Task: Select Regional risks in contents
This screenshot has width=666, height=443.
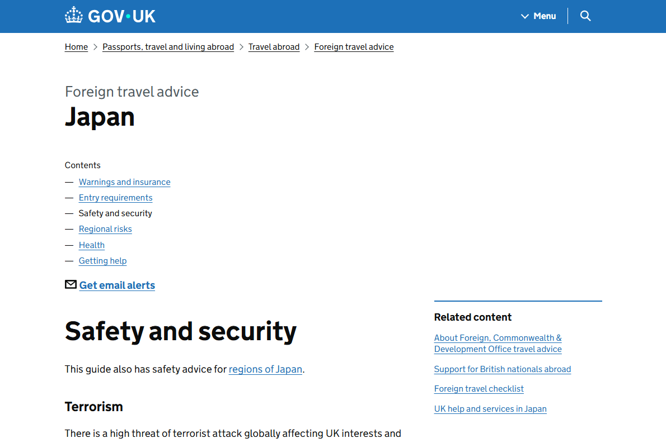Action: [105, 229]
